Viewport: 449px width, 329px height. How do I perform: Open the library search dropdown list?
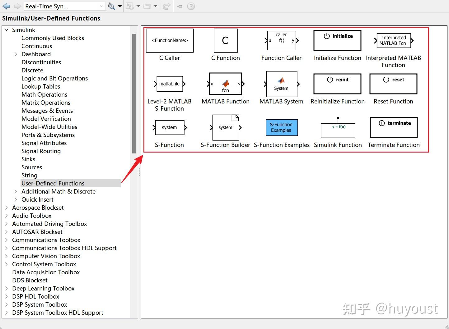click(x=101, y=6)
